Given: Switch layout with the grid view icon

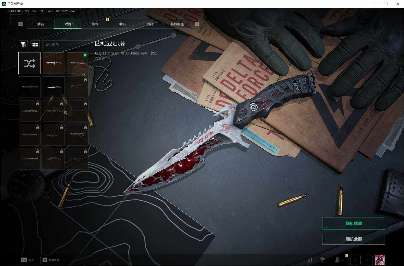Looking at the screenshot, I should point(35,45).
